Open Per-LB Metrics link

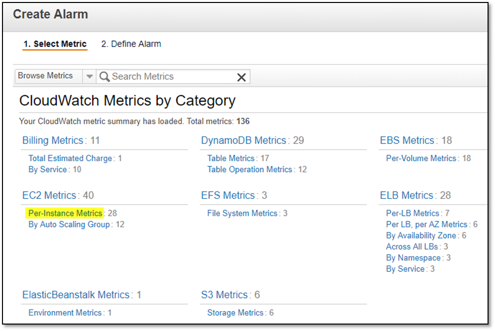coord(412,213)
